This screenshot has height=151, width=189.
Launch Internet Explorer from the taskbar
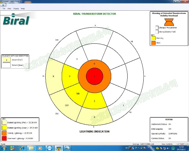pyautogui.click(x=22, y=148)
